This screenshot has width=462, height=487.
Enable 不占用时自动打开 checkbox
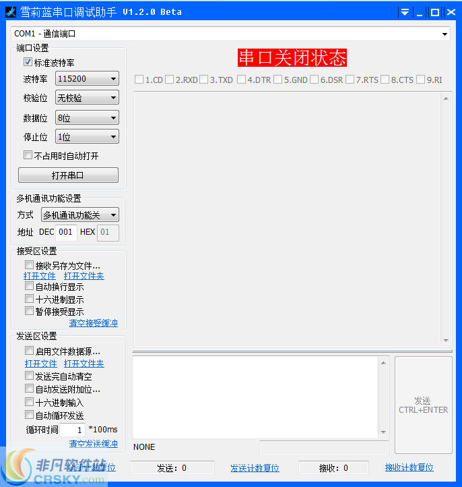[28, 154]
